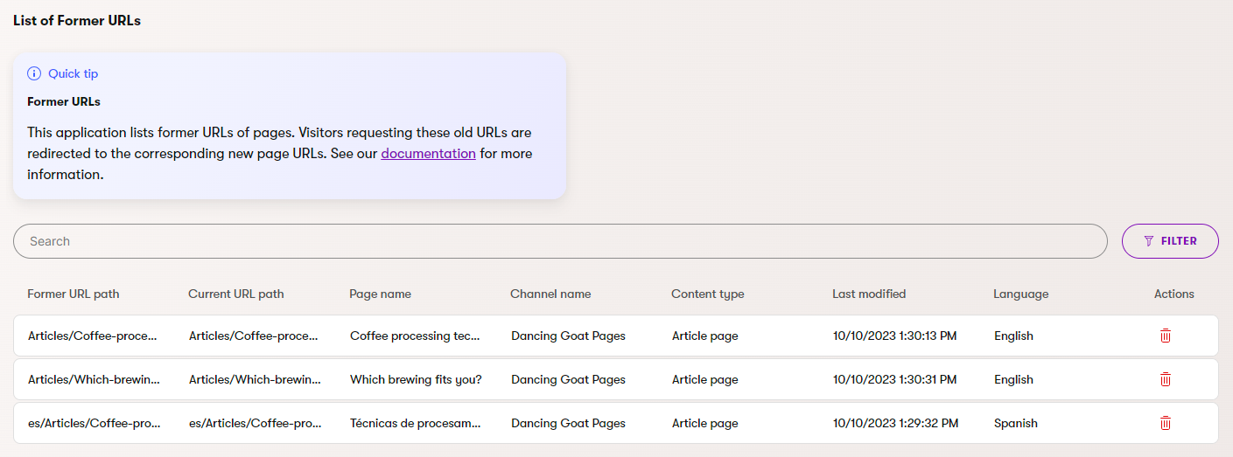Click the funnel icon in Filter button
The height and width of the screenshot is (457, 1233).
click(x=1149, y=241)
